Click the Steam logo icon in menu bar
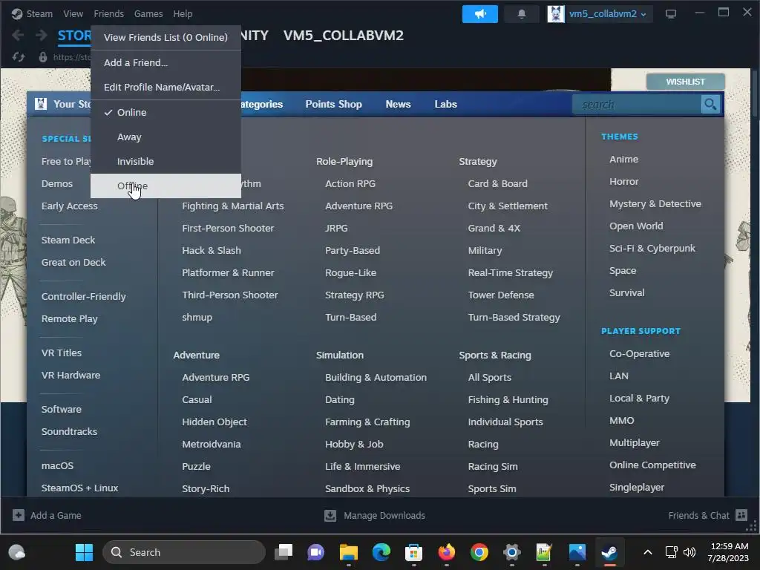The image size is (760, 570). pos(17,13)
